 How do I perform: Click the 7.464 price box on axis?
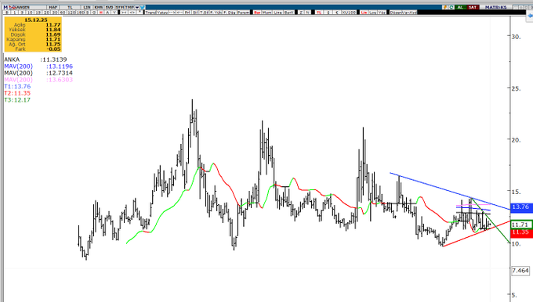tap(520, 271)
